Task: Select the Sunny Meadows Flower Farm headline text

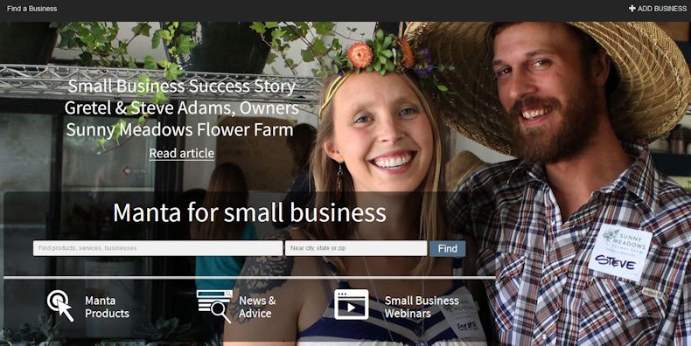Action: (180, 130)
